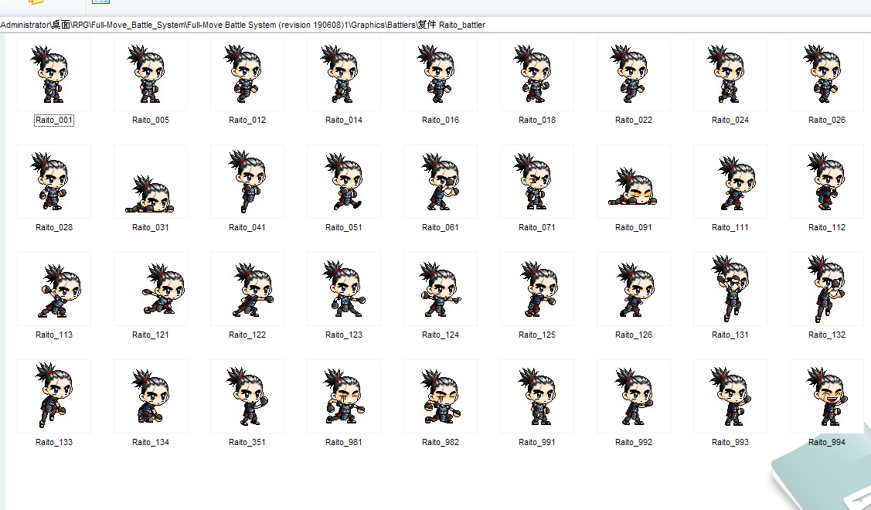Select the laughing Raito_994 thumbnail
871x510 pixels.
pos(827,396)
